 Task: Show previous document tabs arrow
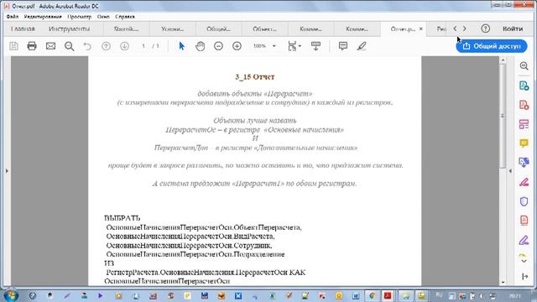tap(455, 29)
